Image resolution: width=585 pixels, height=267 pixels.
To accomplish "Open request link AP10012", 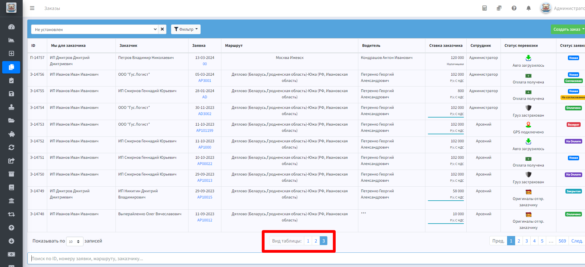I will click(205, 220).
